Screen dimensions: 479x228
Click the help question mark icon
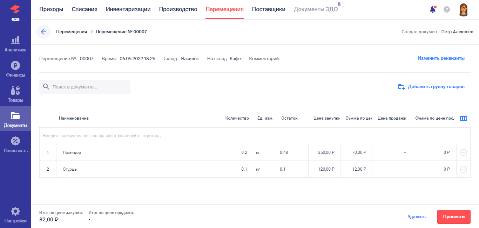tap(447, 9)
